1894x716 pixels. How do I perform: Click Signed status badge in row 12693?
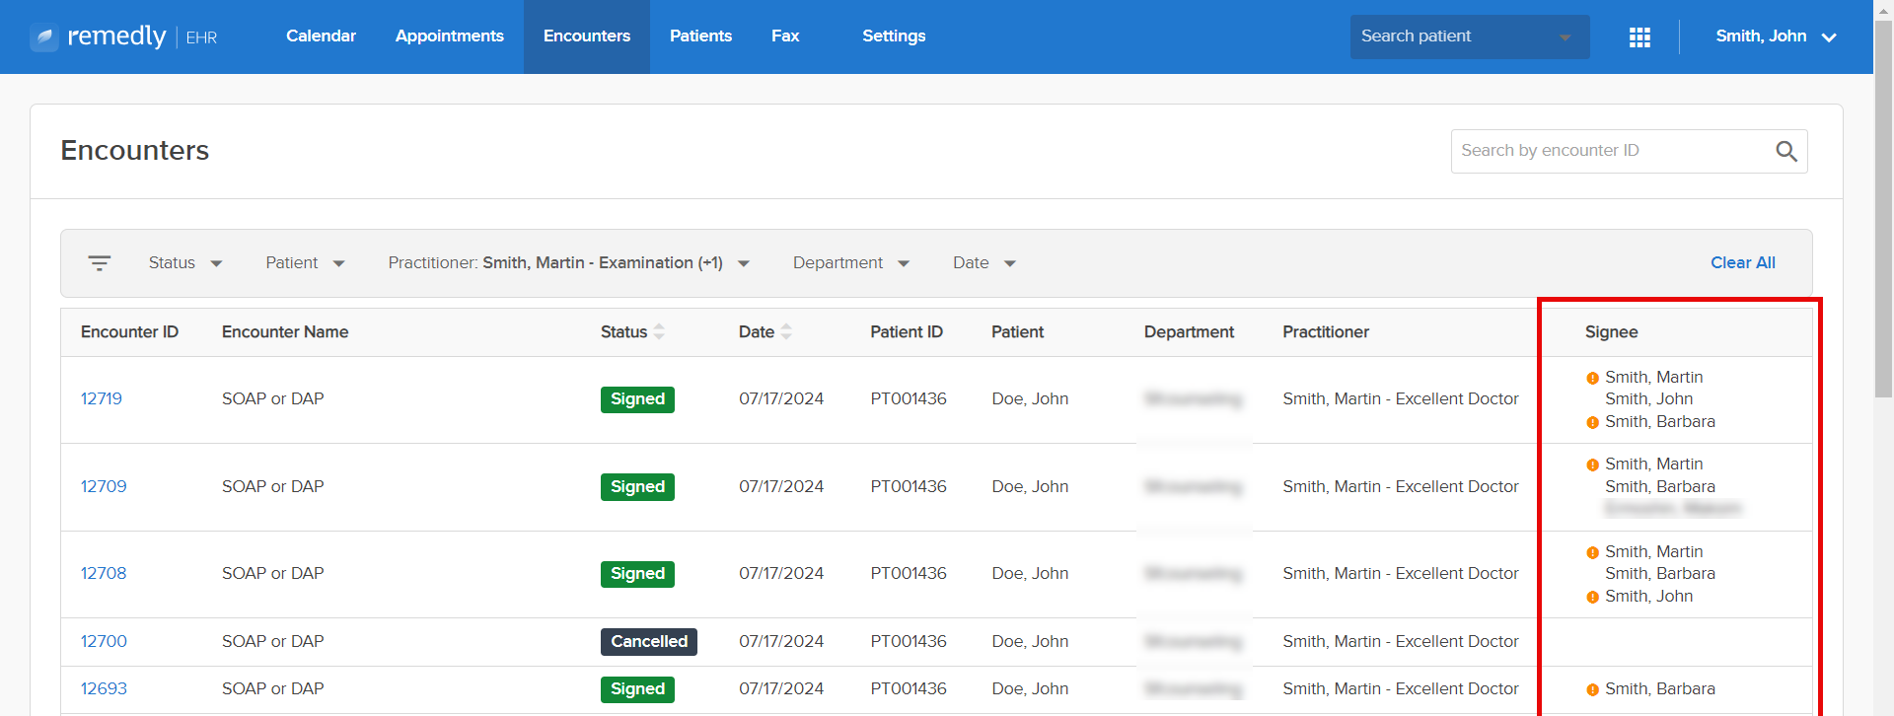click(x=637, y=689)
